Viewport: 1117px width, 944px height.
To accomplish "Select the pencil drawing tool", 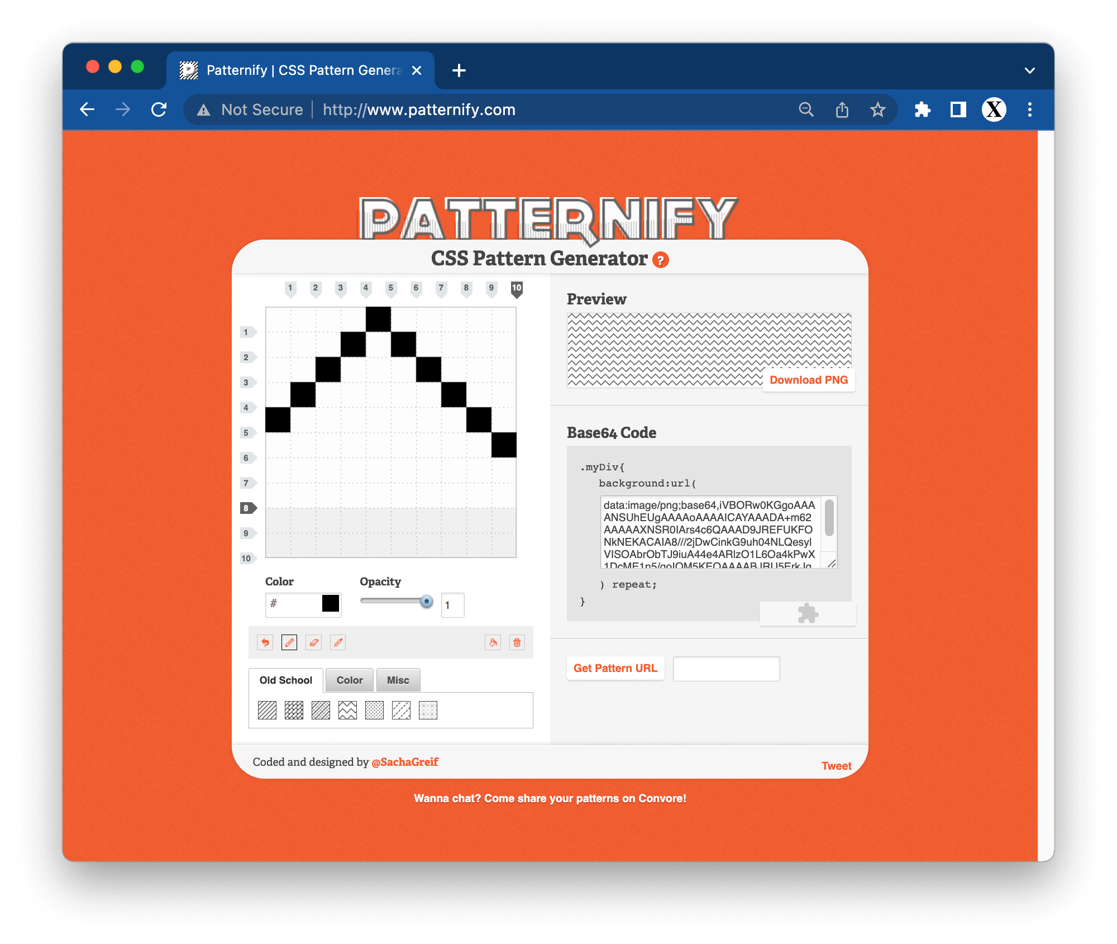I will [x=289, y=642].
